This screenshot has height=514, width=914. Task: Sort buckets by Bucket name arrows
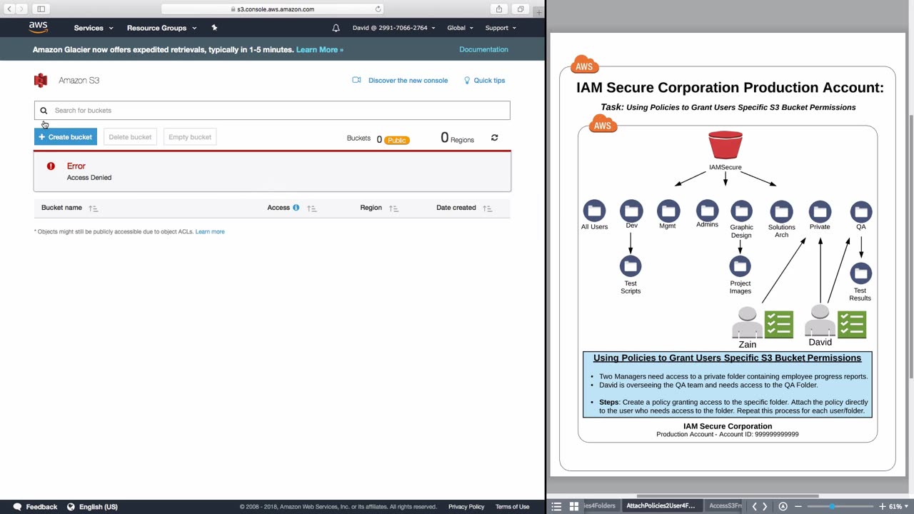click(93, 208)
